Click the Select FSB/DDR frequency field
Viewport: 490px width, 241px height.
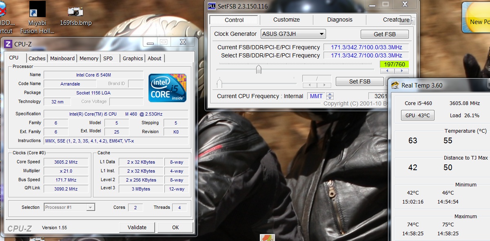pyautogui.click(x=366, y=55)
